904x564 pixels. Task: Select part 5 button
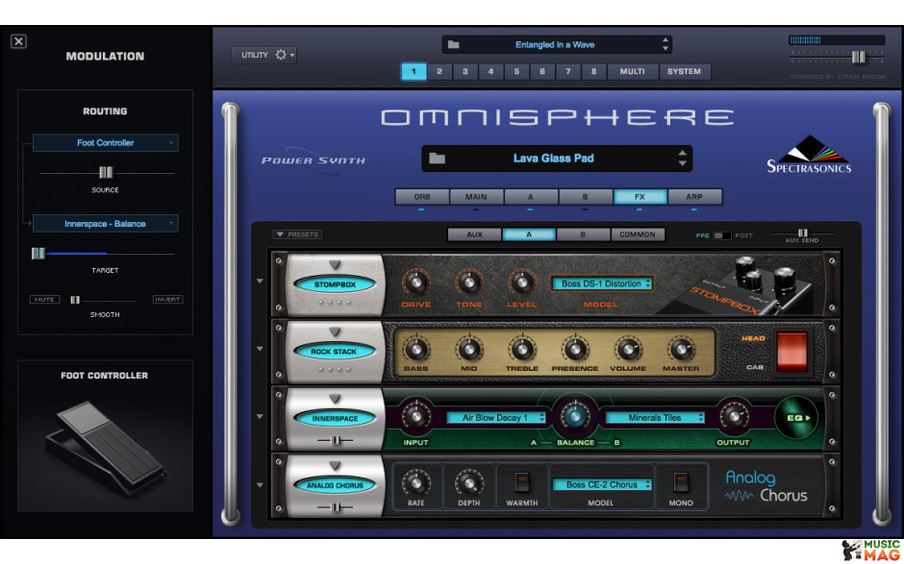(516, 71)
